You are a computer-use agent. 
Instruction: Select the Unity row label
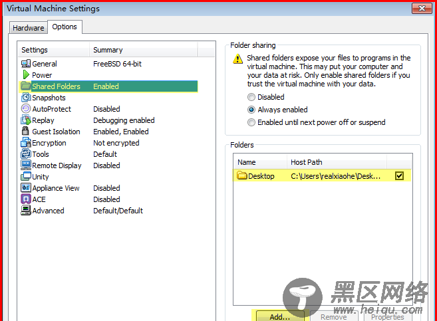coord(41,177)
